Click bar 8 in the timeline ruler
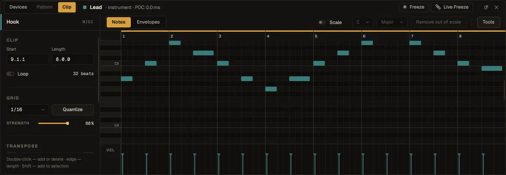 coord(460,36)
